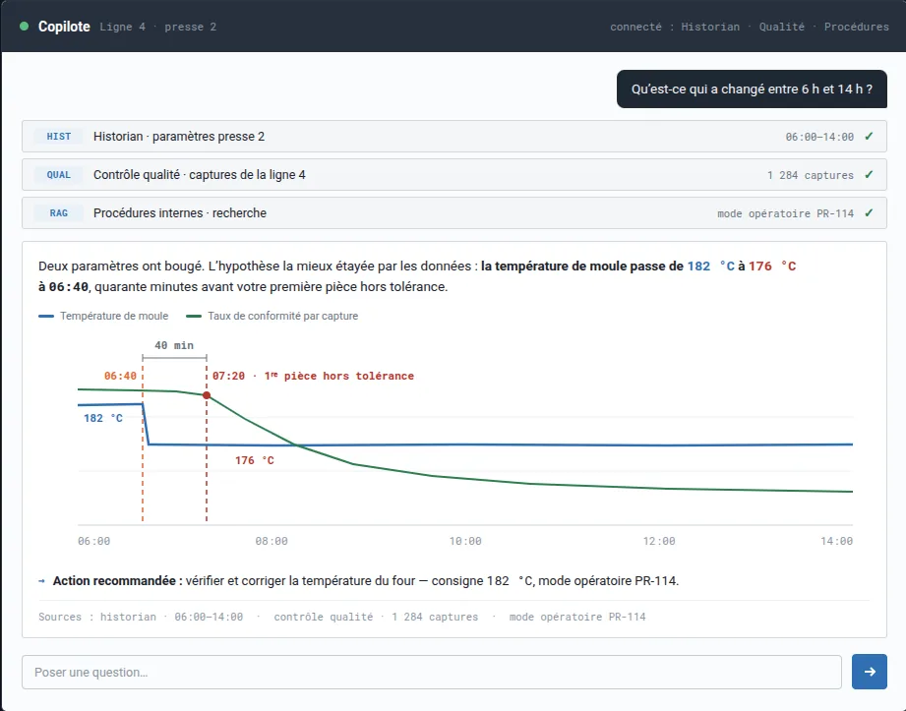Click the green connection status dot

(25, 26)
